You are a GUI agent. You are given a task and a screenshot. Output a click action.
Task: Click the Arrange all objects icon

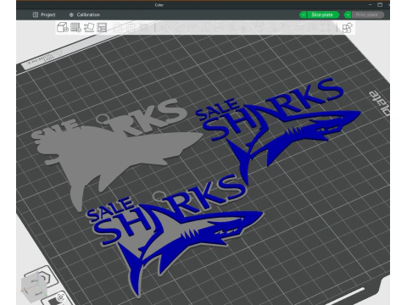102,27
